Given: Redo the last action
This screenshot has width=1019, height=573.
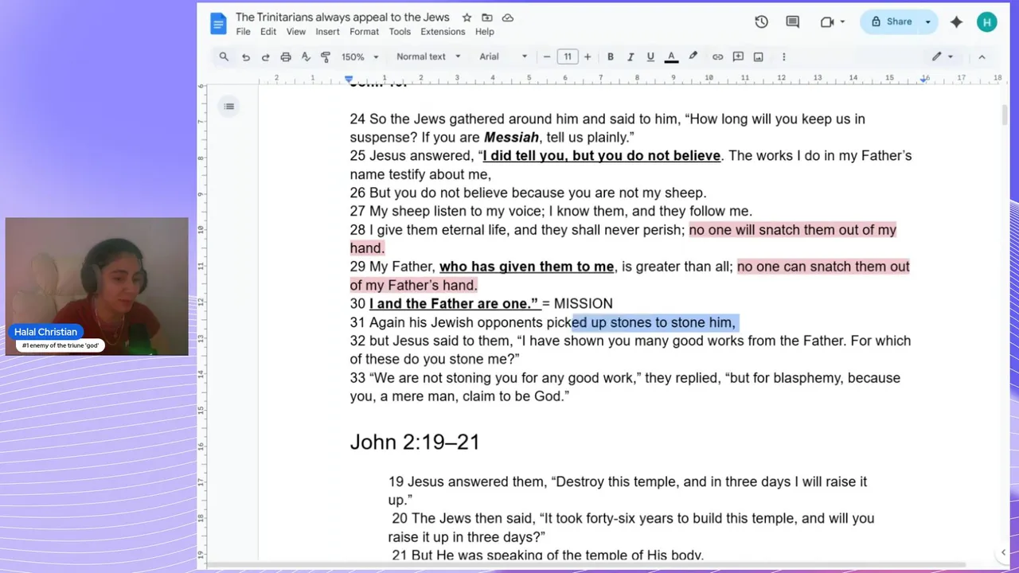Looking at the screenshot, I should point(265,57).
